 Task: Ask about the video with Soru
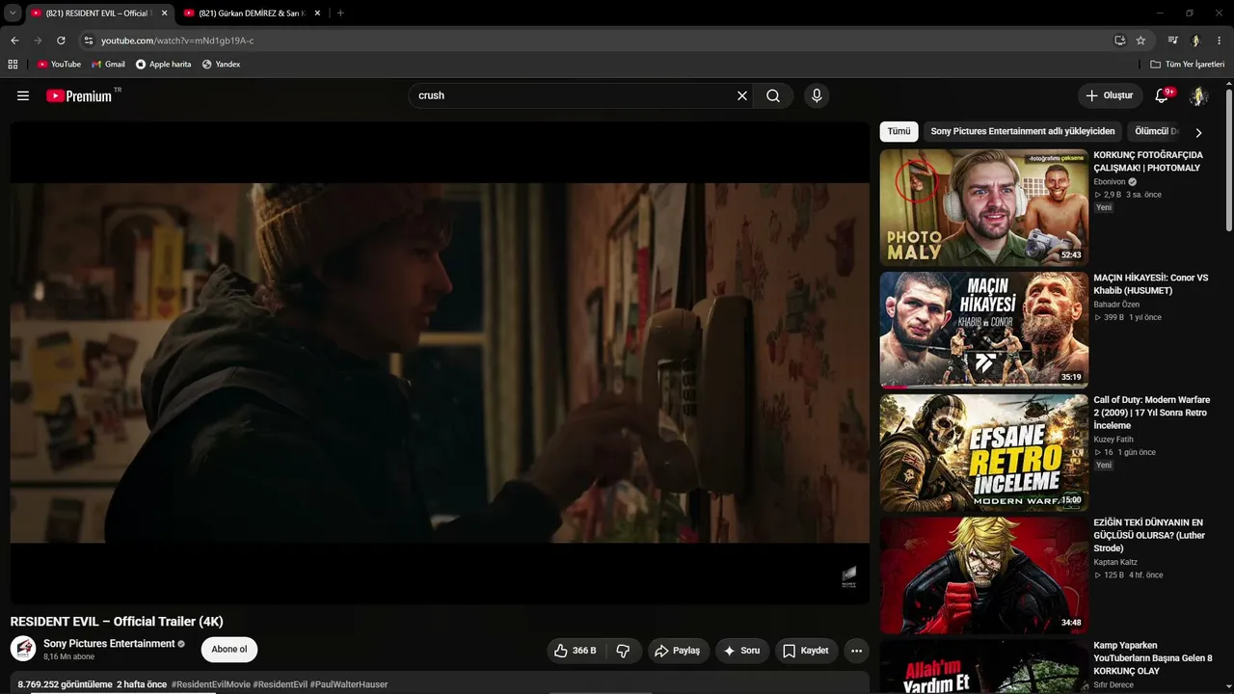coord(742,651)
